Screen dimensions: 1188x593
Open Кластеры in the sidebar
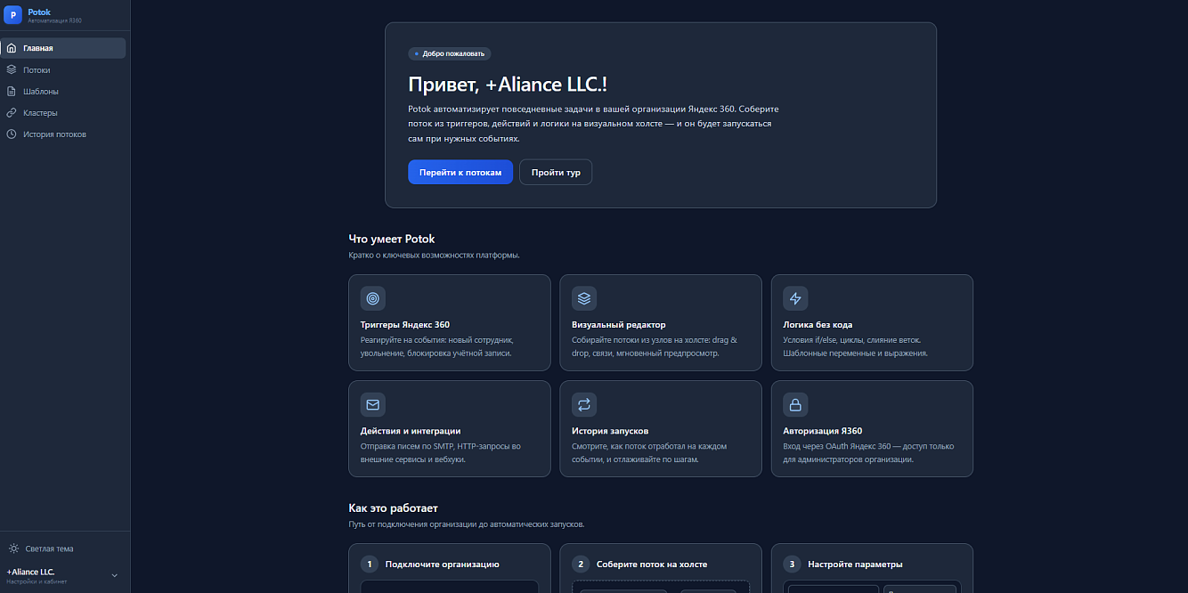[63, 113]
